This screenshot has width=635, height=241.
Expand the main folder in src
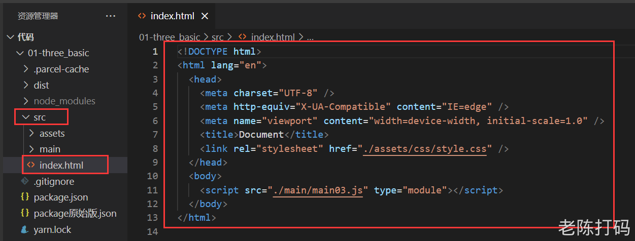(31, 149)
